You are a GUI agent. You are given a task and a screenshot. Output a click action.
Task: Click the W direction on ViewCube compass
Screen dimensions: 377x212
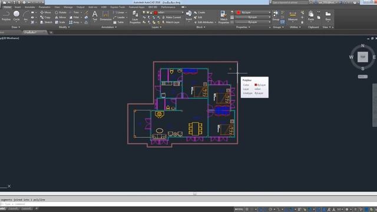point(351,57)
